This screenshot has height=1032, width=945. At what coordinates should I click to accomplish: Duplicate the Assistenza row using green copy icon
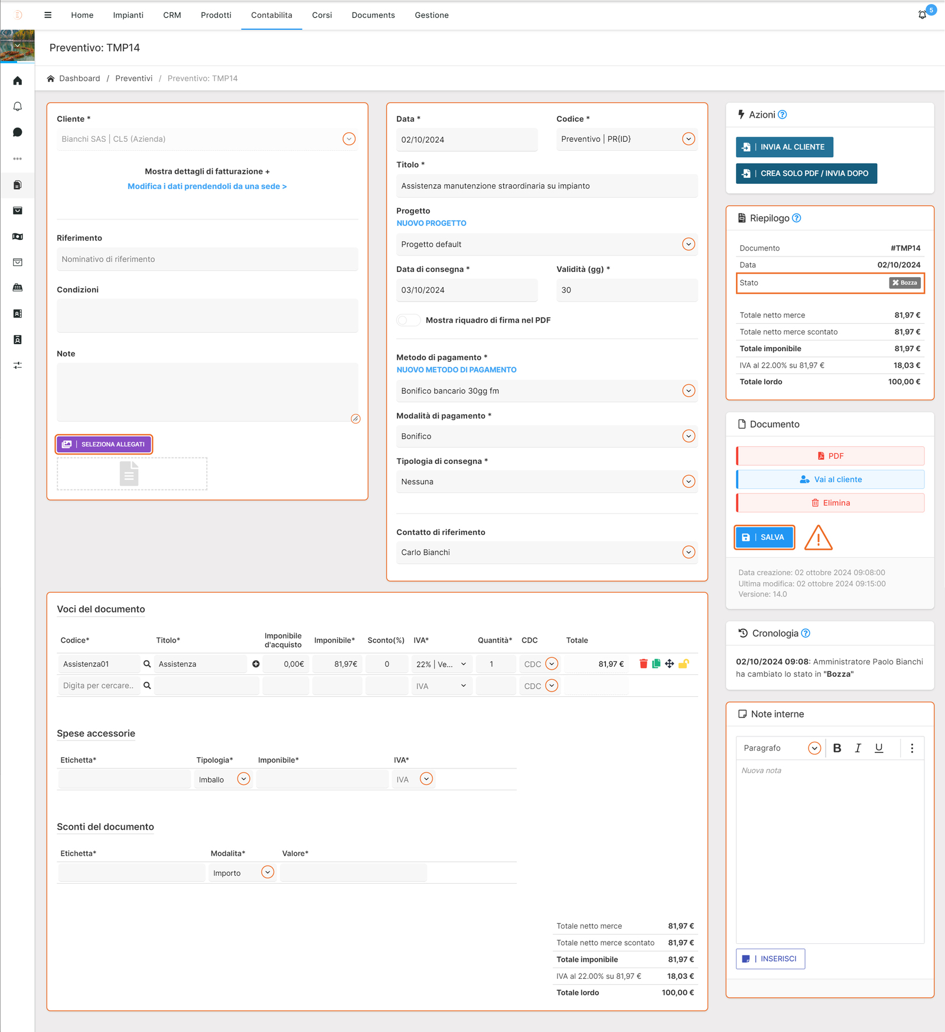coord(656,664)
